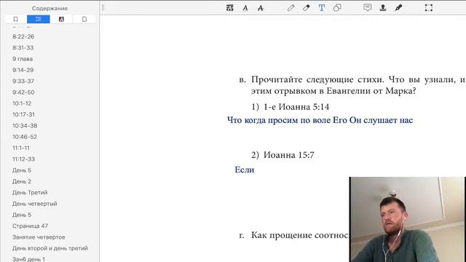Select the pen drawing tool
Viewport: 466px width, 262px height.
coord(291,8)
